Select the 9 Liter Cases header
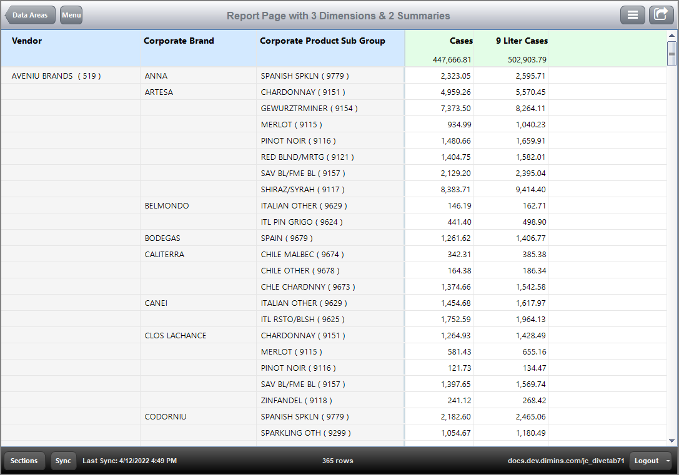Screen dimensions: 679x475 coord(522,41)
